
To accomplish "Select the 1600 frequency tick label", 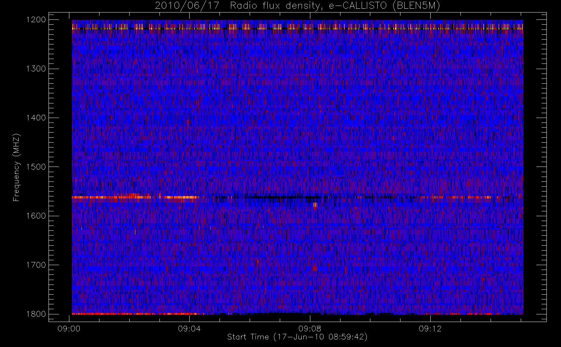I will tap(36, 216).
